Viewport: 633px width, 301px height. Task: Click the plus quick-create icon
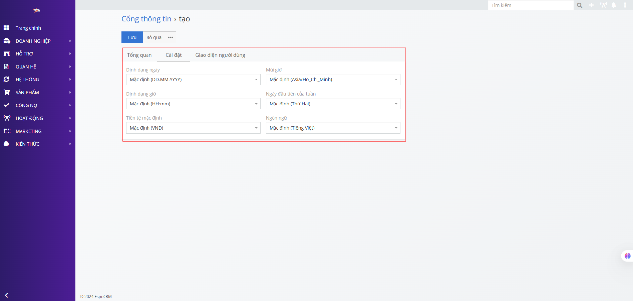(591, 5)
